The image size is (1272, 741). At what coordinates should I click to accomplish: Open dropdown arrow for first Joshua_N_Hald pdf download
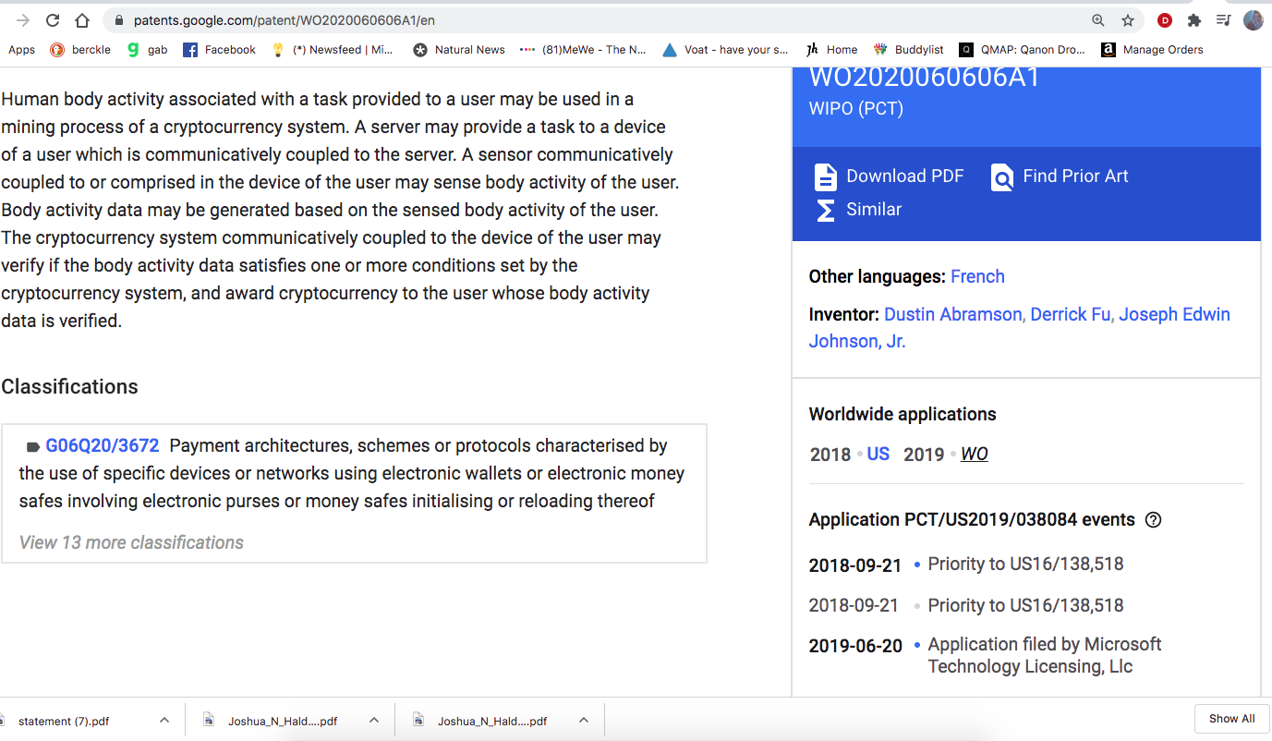[374, 720]
